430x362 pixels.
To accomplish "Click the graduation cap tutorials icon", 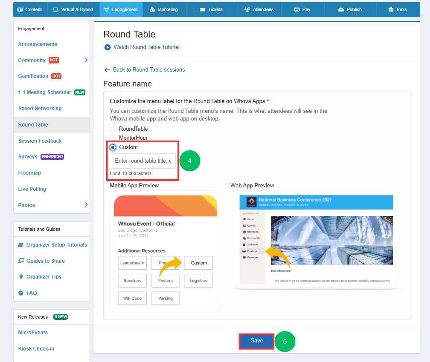I will 21,245.
